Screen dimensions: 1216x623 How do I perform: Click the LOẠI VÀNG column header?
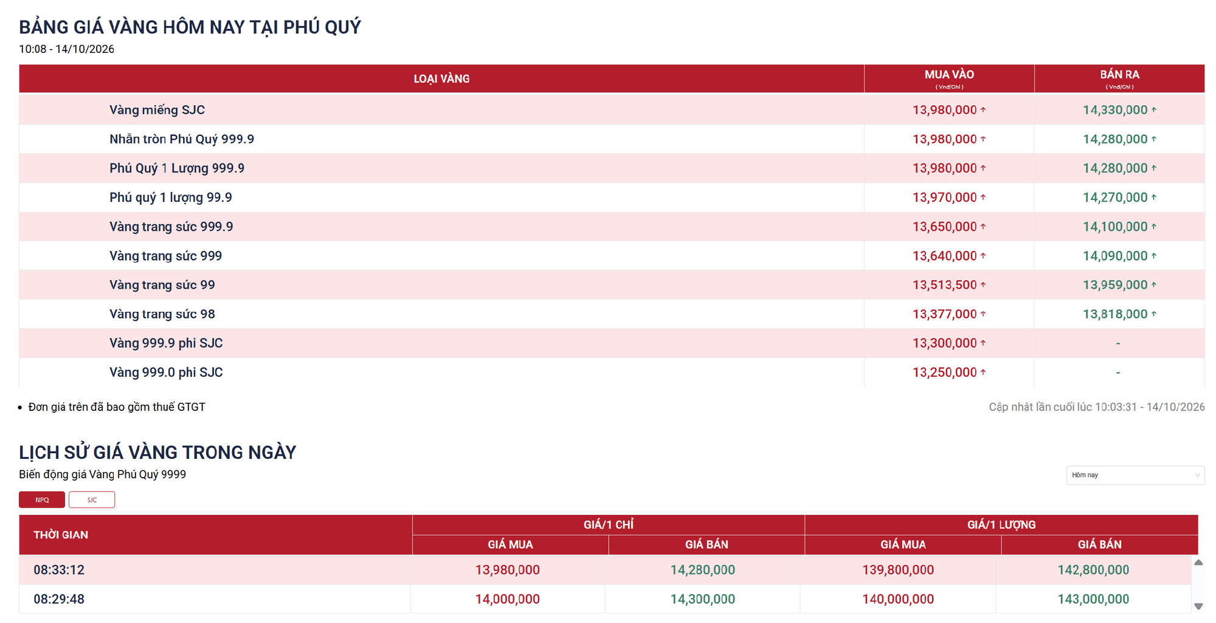[441, 79]
